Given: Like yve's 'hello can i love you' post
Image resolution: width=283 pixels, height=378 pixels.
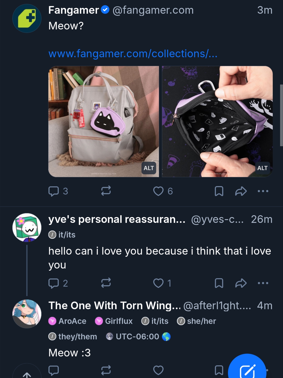Looking at the screenshot, I should click(x=158, y=283).
